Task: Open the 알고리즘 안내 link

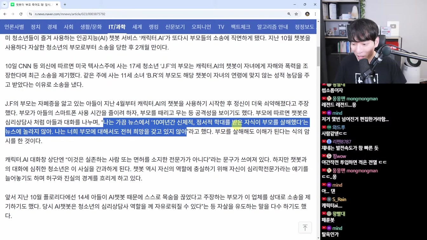Action: [x=273, y=27]
